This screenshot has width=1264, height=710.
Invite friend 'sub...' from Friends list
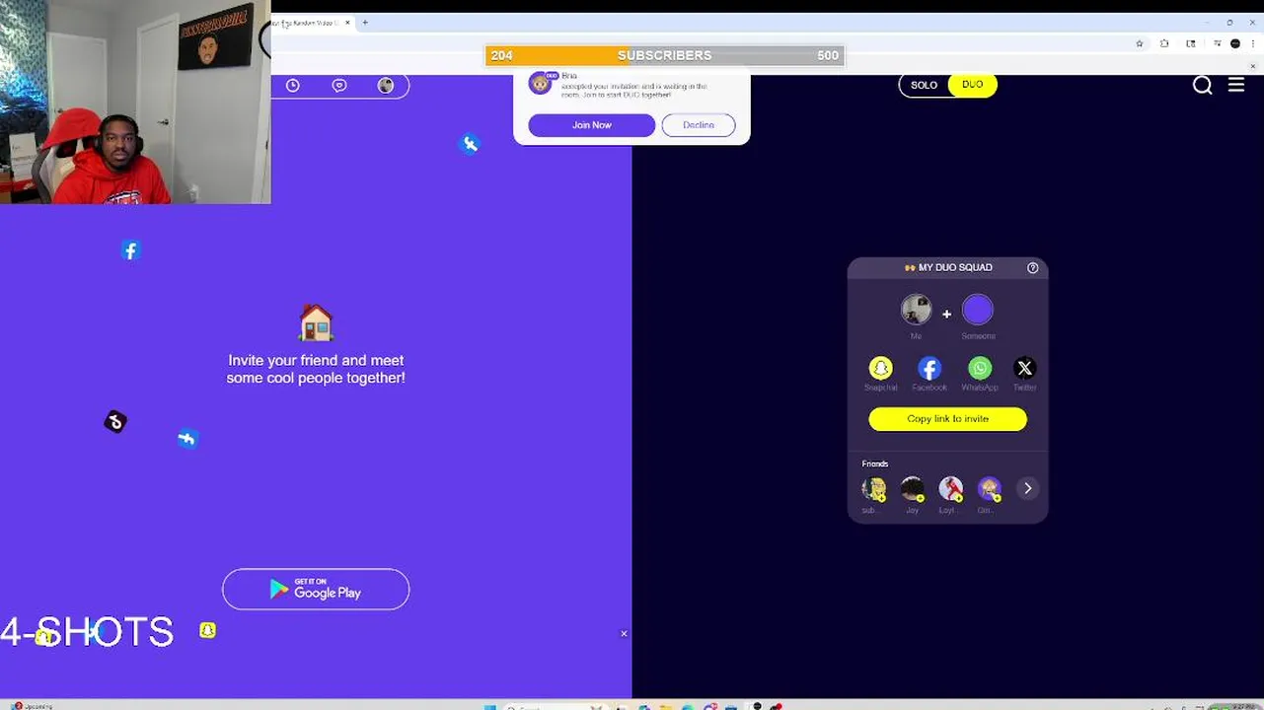point(873,488)
